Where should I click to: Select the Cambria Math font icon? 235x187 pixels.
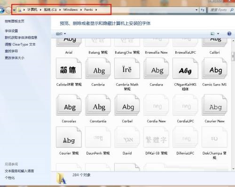127,68
